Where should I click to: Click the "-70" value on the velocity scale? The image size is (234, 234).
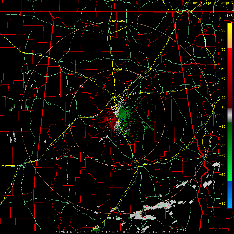click(223, 184)
